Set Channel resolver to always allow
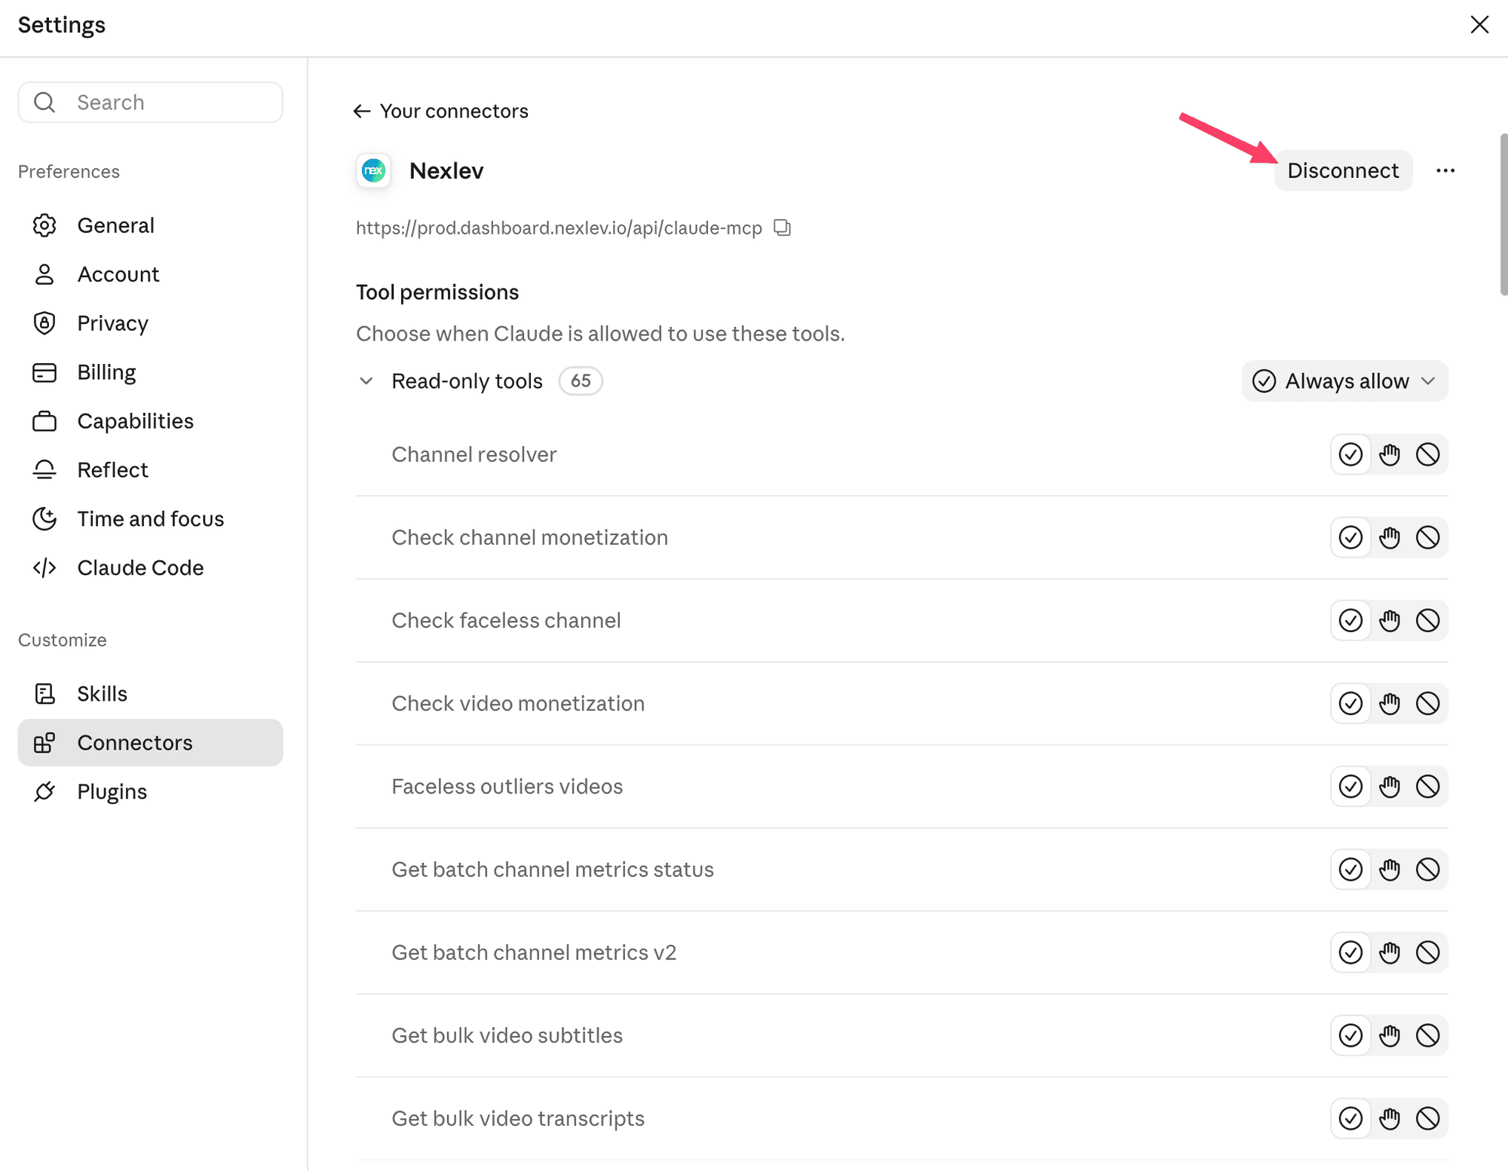Viewport: 1508px width, 1171px height. [1350, 454]
